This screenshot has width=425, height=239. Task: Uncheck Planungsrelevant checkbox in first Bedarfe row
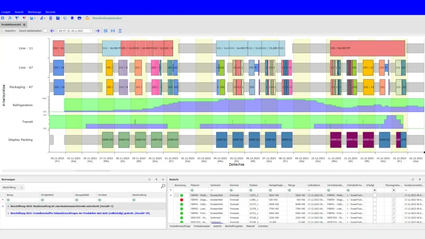(393, 195)
